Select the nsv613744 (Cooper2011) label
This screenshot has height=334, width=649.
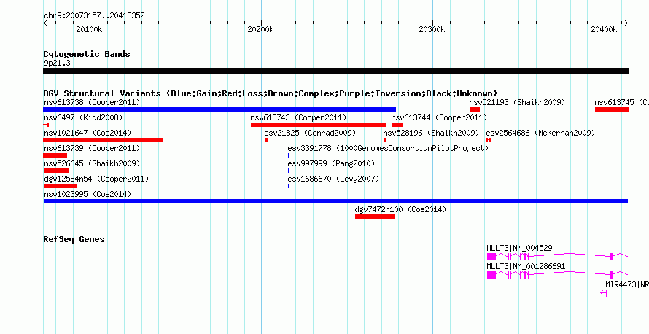tap(439, 118)
